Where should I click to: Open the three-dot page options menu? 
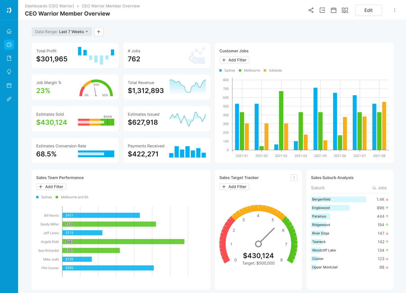[x=395, y=10]
